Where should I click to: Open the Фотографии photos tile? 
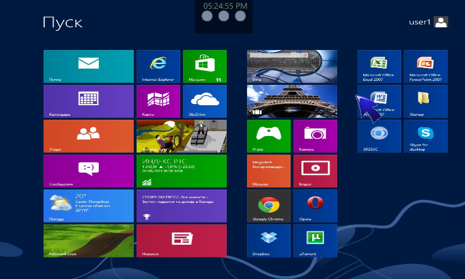(x=181, y=136)
